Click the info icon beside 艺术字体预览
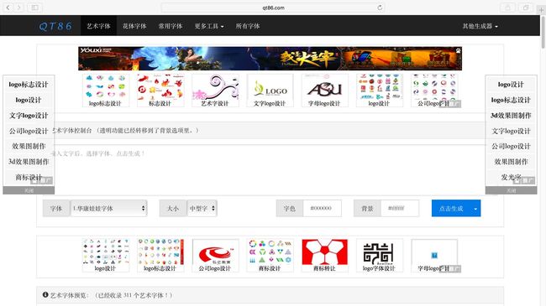The image size is (546, 306). (x=45, y=294)
